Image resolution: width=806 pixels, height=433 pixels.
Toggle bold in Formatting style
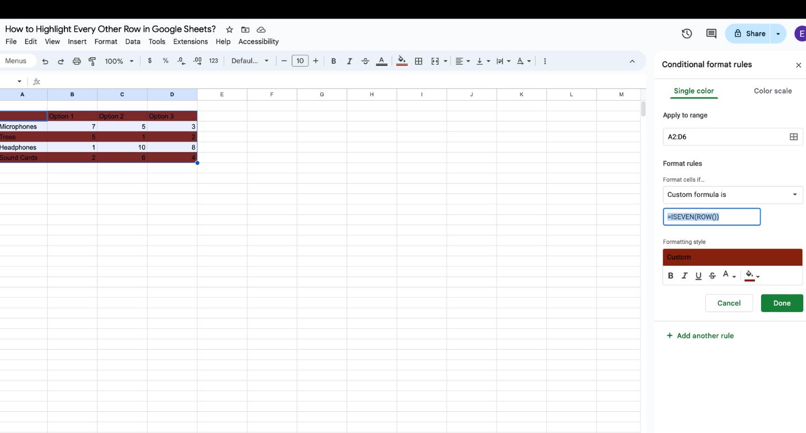[671, 275]
